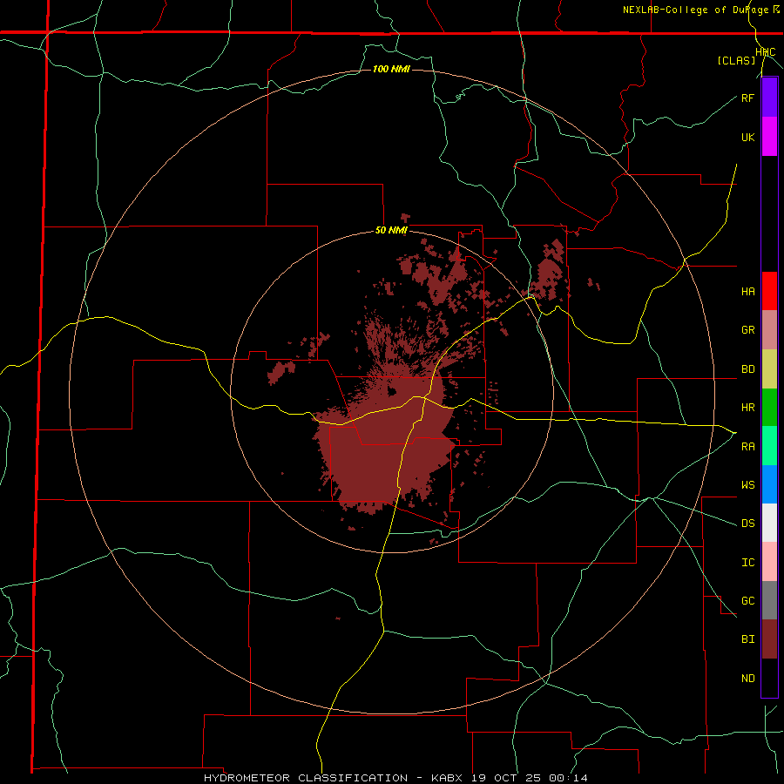Click the ND legend label
784x784 pixels.
click(x=747, y=679)
